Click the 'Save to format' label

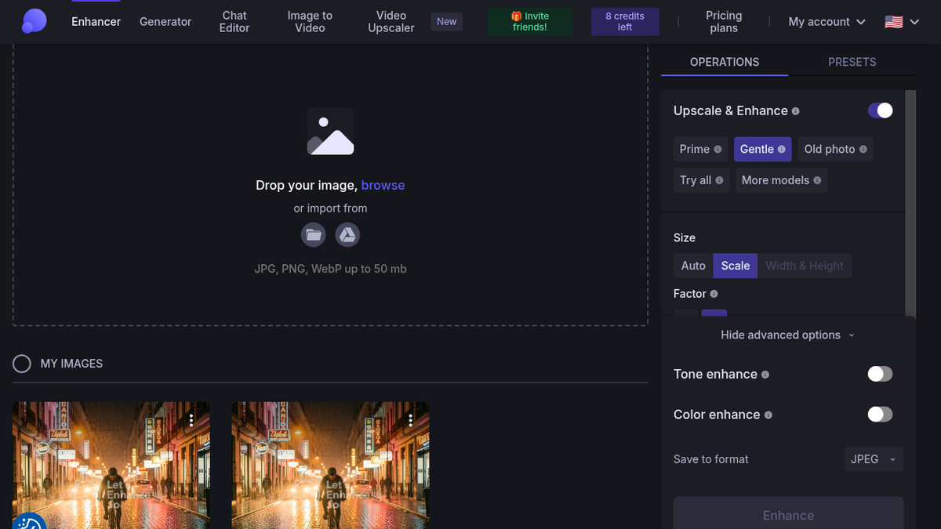point(711,459)
